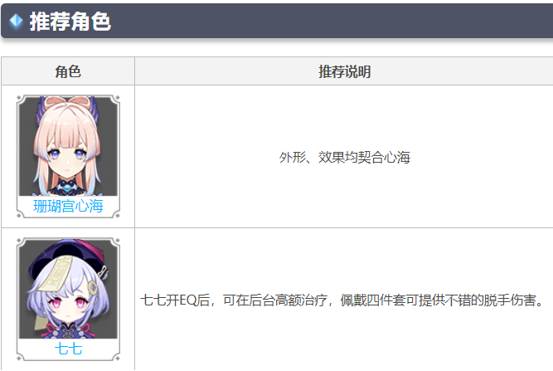Viewport: 553px width, 371px height.
Task: Click the coin hairpin in Qiqi's hair
Action: (x=92, y=286)
